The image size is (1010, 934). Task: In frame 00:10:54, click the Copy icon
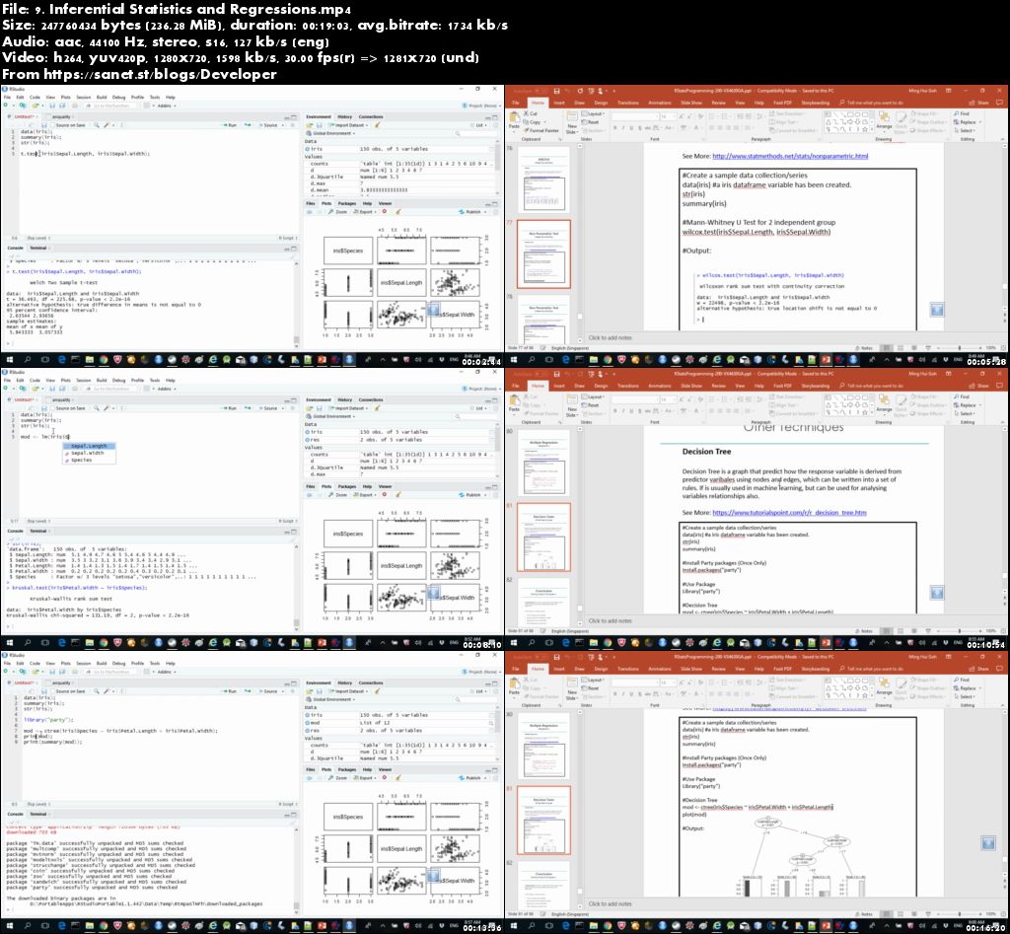526,405
